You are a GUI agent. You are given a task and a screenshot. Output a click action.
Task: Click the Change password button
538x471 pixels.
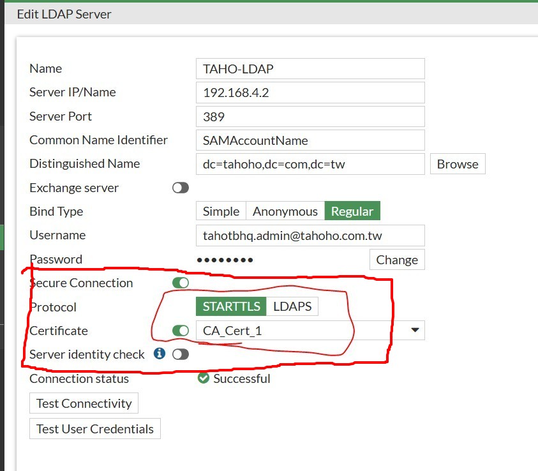(397, 260)
